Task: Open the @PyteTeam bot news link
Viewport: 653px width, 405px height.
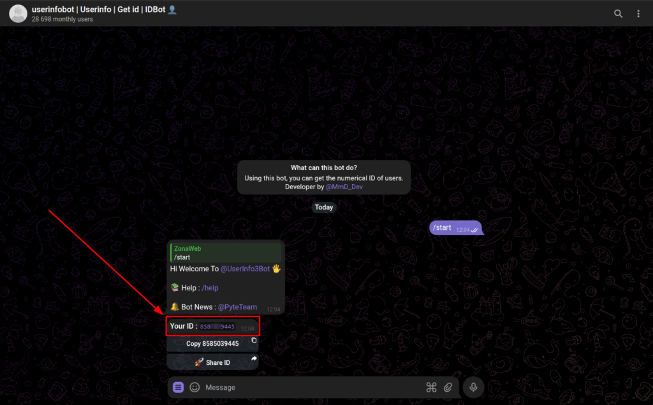Action: 237,307
